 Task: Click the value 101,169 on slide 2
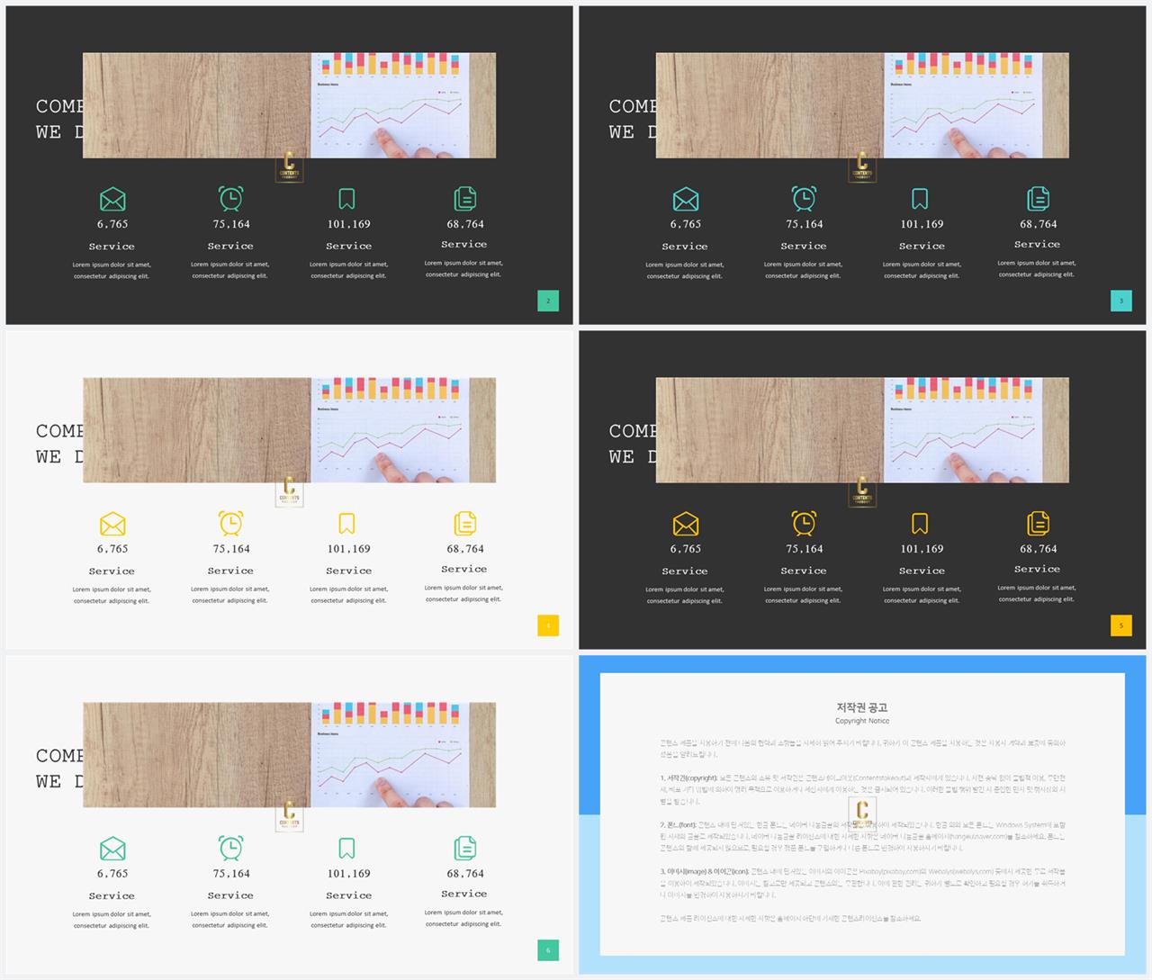349,224
